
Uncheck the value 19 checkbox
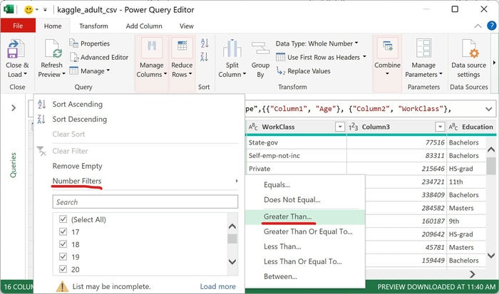(x=63, y=256)
